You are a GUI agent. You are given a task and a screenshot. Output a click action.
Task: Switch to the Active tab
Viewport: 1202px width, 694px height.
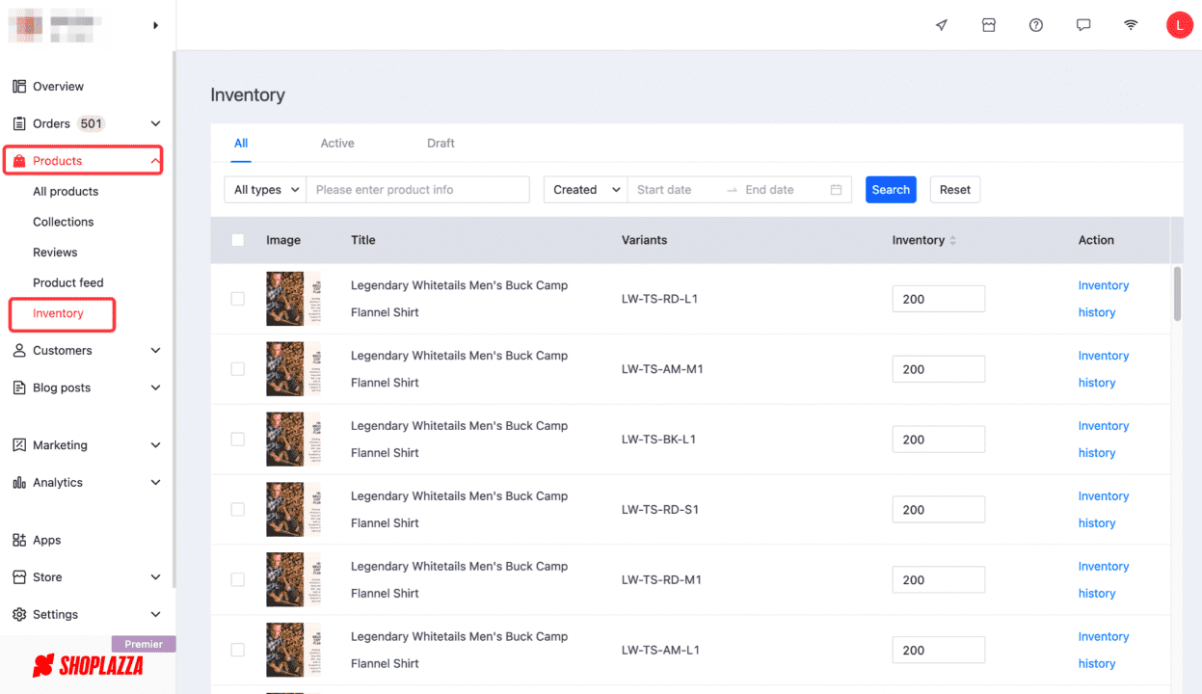coord(337,144)
